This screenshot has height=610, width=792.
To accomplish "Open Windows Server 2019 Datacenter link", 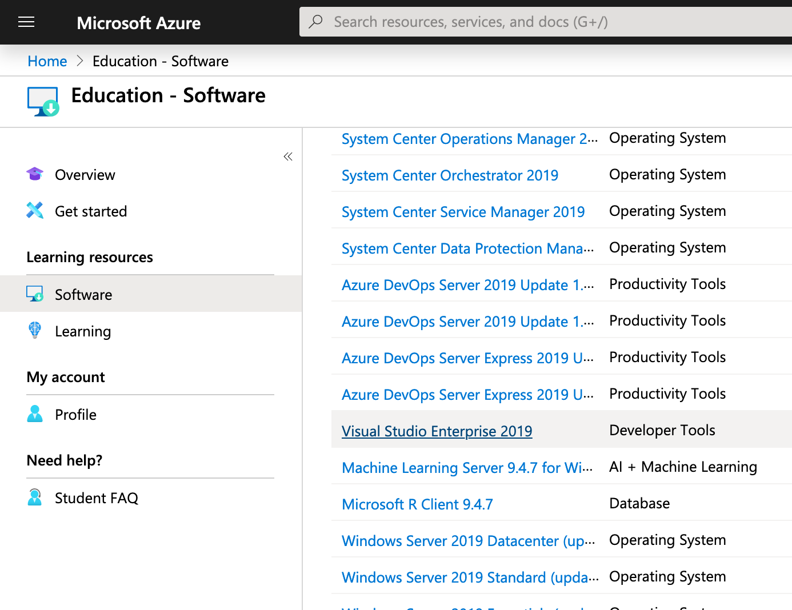I will [x=469, y=541].
